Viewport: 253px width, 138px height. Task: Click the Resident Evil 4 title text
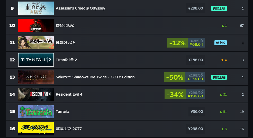tap(69, 94)
